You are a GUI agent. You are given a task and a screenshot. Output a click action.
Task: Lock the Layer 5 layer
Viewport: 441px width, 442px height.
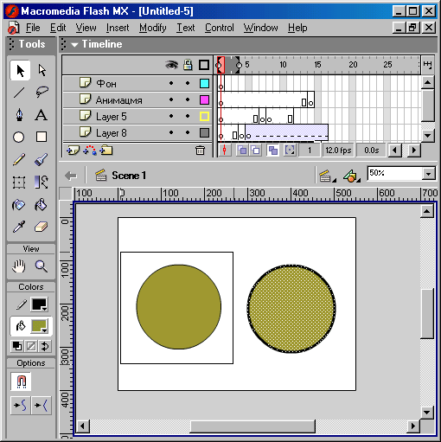(x=188, y=116)
